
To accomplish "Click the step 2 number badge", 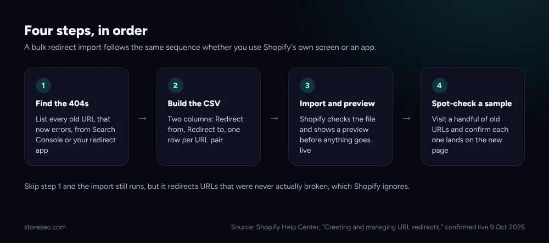I will tap(176, 85).
